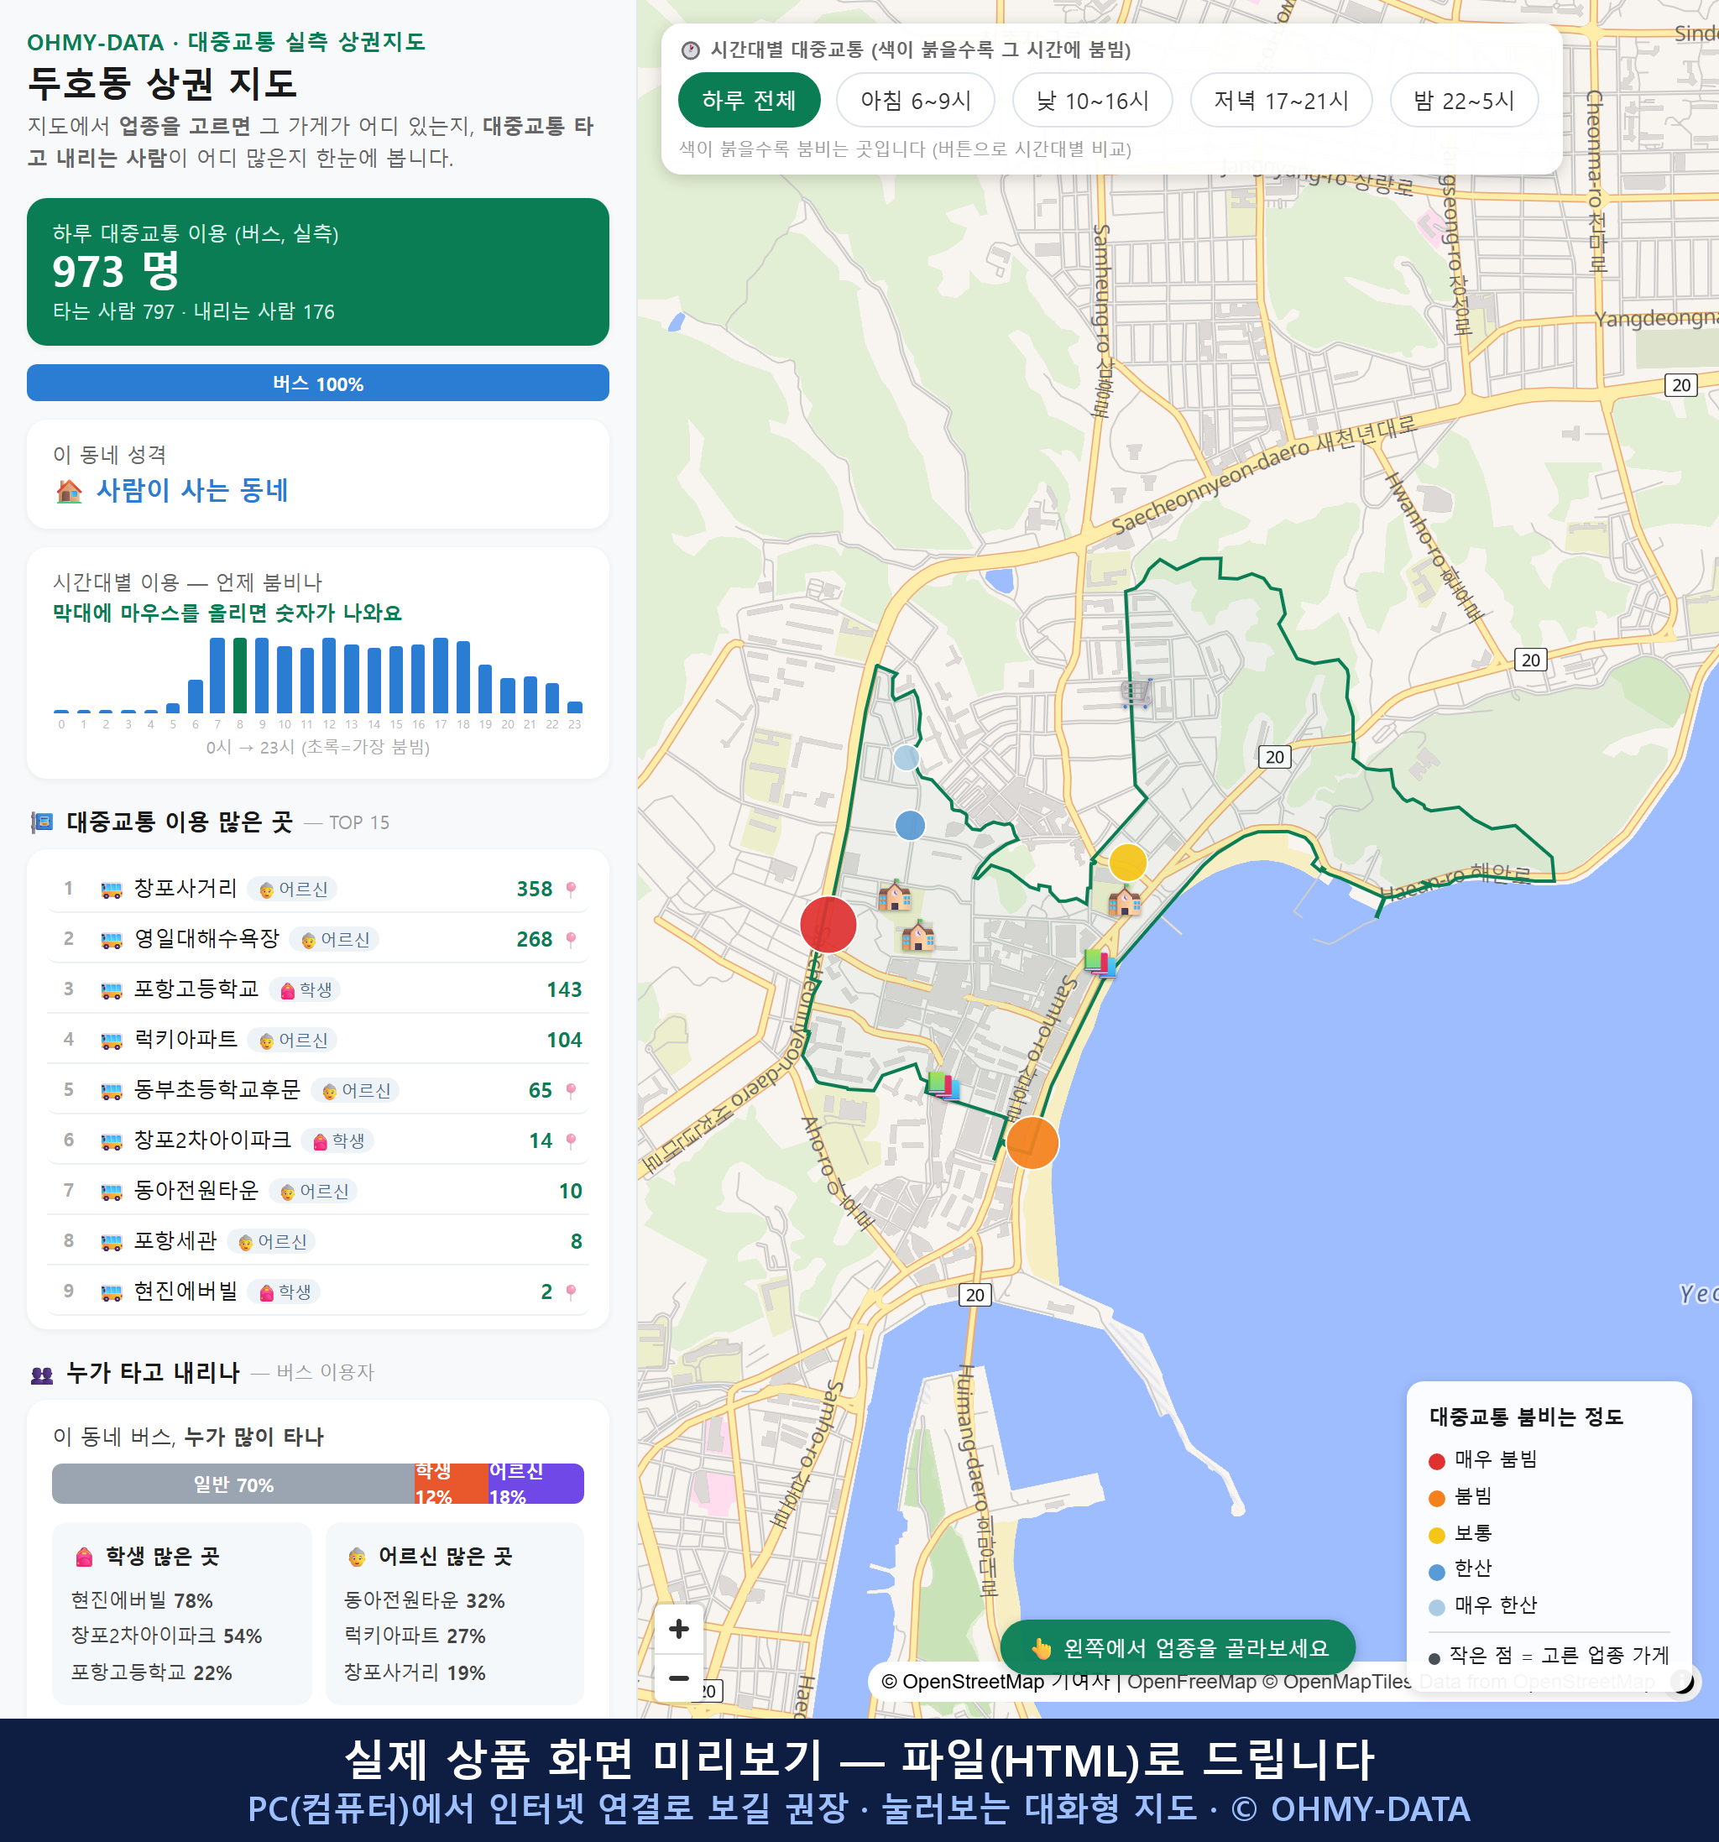This screenshot has width=1719, height=1842.
Task: Click the 일반 70% rider segment
Action: [233, 1484]
